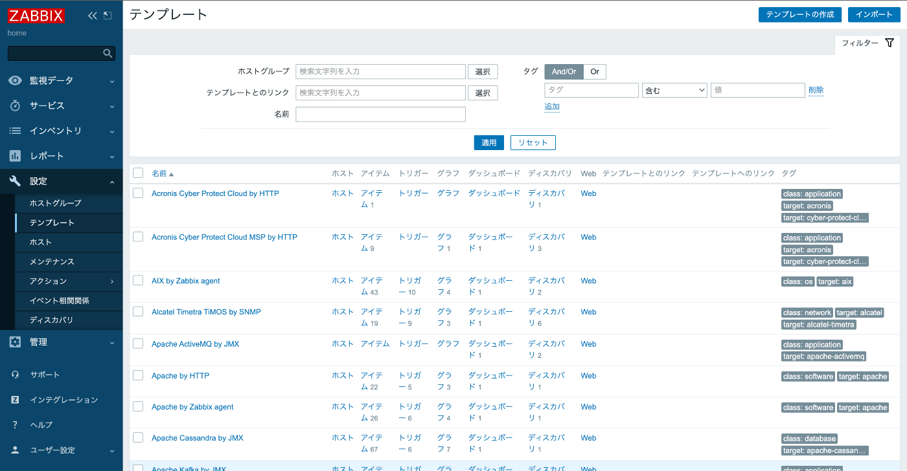The width and height of the screenshot is (907, 471).
Task: Open the Apache by HTTP template
Action: click(x=180, y=376)
